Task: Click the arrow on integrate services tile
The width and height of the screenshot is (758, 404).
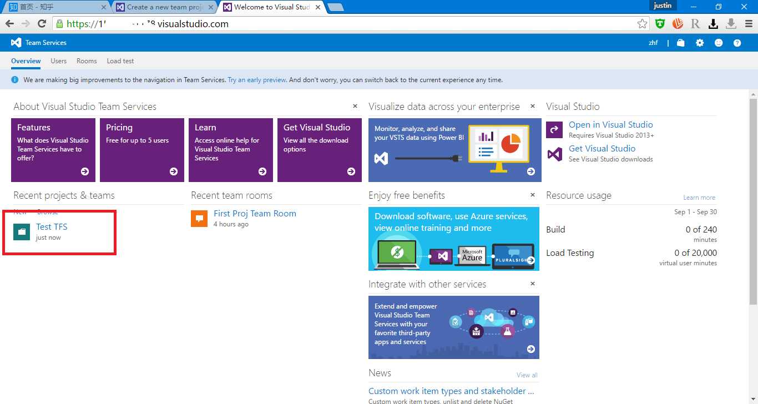Action: click(x=531, y=349)
